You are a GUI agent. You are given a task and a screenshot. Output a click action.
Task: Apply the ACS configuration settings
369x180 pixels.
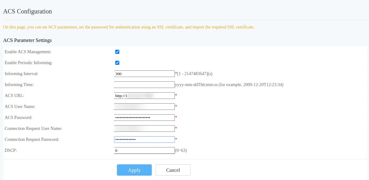pos(134,170)
